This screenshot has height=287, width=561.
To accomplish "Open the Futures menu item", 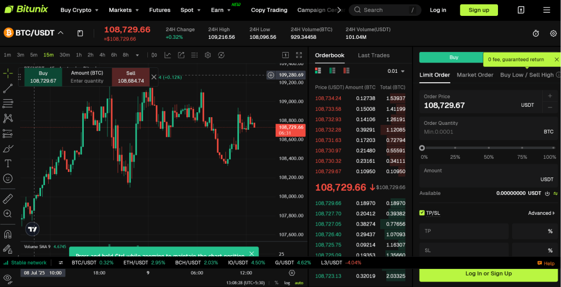I will [x=159, y=10].
